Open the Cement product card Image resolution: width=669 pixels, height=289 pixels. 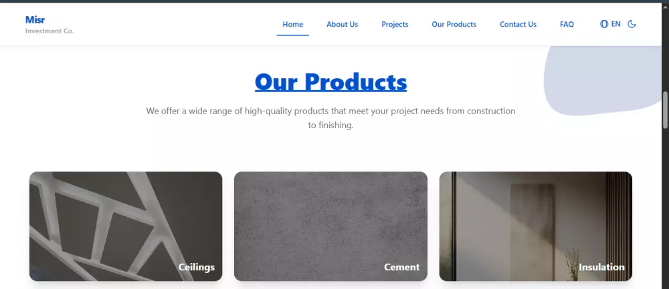(330, 226)
